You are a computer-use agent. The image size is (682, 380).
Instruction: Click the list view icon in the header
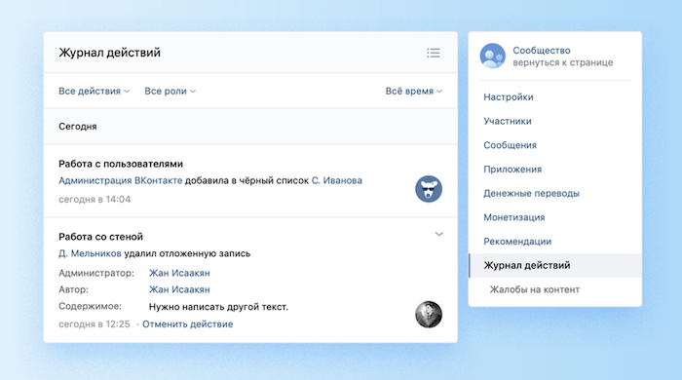click(x=434, y=53)
